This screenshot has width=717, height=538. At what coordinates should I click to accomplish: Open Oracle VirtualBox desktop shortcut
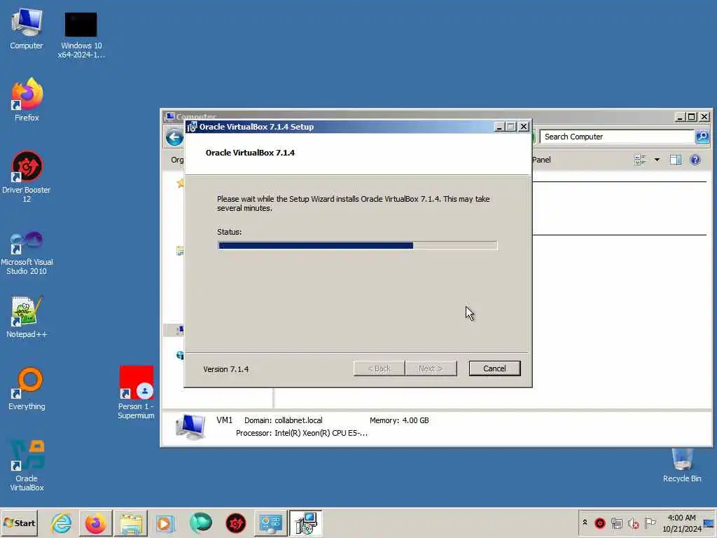[27, 466]
